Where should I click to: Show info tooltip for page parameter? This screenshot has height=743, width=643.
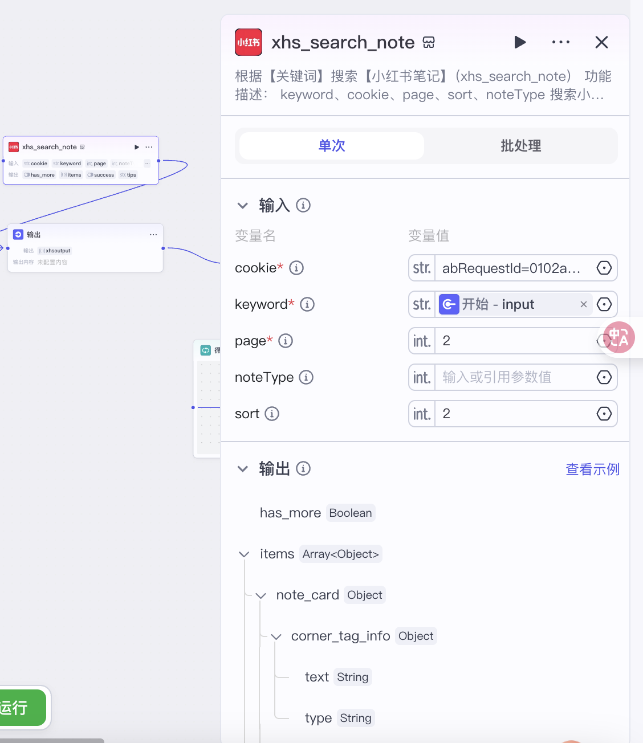pyautogui.click(x=286, y=341)
